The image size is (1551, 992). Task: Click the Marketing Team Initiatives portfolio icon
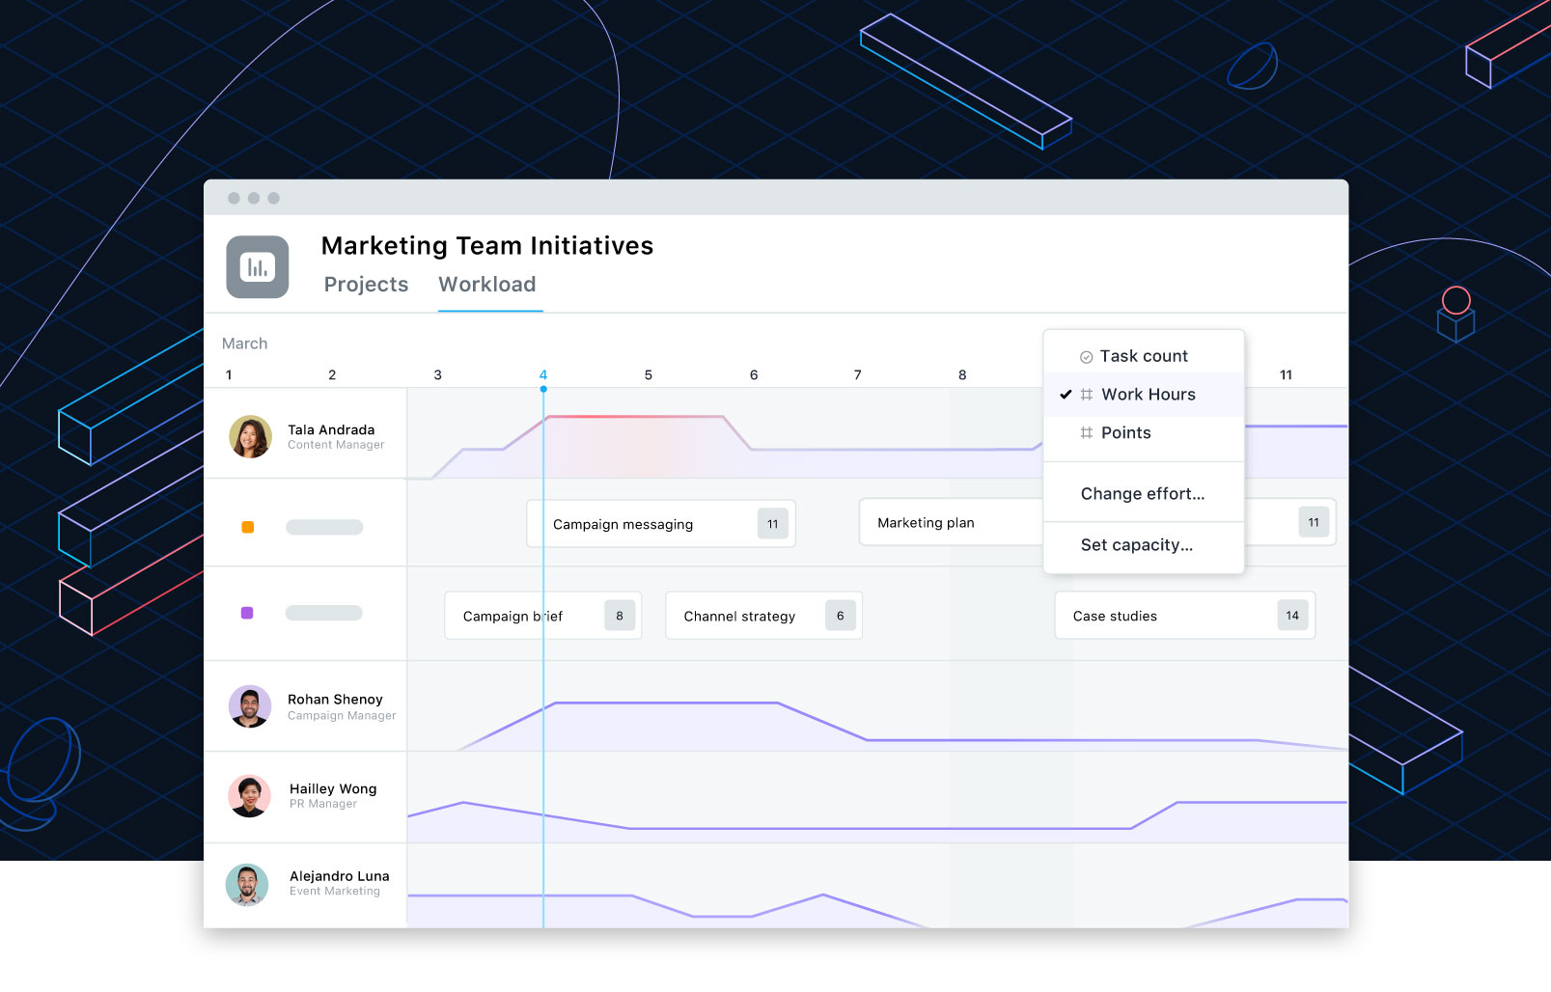coord(258,267)
